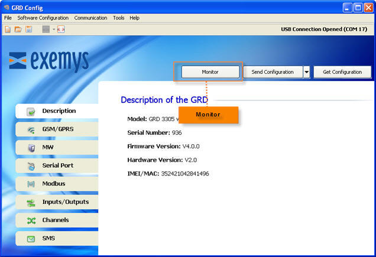Click the Firmware Version value V4.0.0
Viewport: 376px width, 257px height.
pos(191,147)
